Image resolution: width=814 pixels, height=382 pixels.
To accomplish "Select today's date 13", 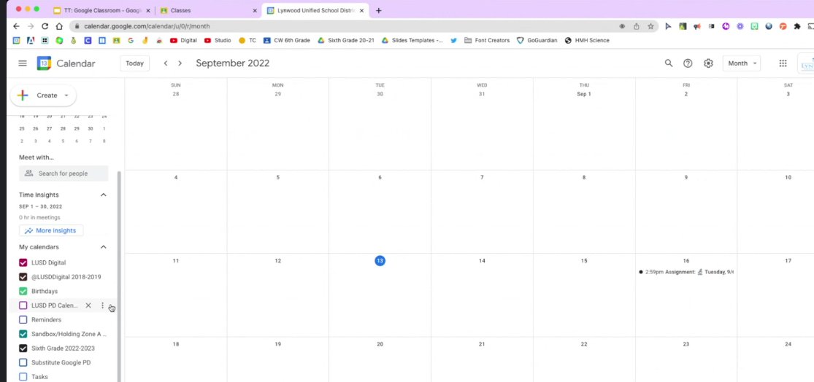I will (x=380, y=261).
